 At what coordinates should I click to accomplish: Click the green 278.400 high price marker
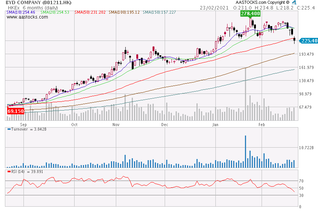(250, 14)
